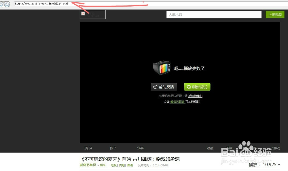This screenshot has width=288, height=171.
Task: Click the broken TV error icon
Action: (x=162, y=68)
